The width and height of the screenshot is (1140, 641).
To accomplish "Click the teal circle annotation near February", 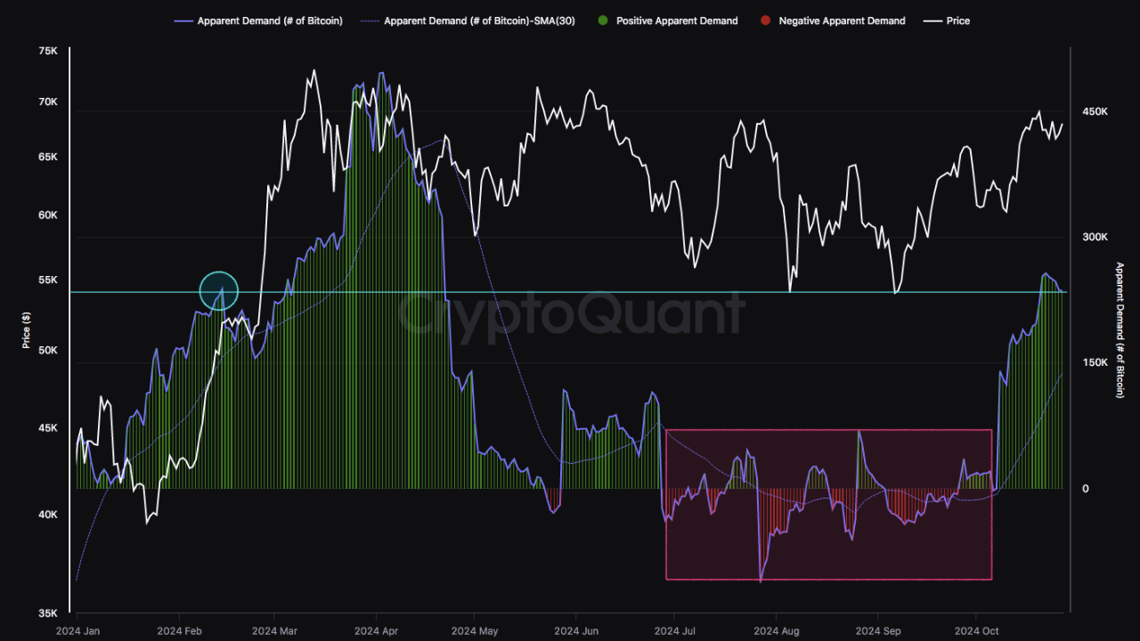I will [x=218, y=291].
